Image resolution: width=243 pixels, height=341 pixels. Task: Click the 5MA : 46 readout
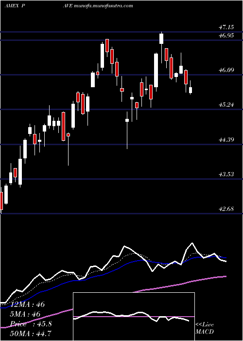(x=26, y=314)
